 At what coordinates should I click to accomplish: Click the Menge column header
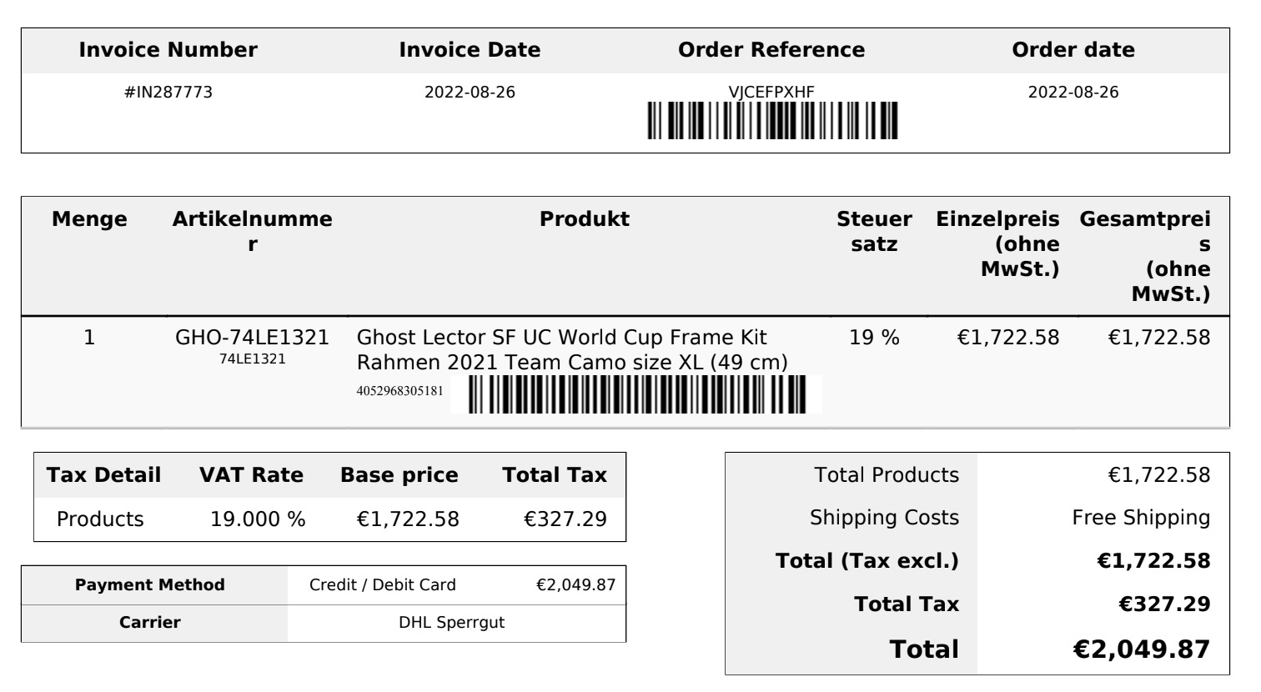90,219
